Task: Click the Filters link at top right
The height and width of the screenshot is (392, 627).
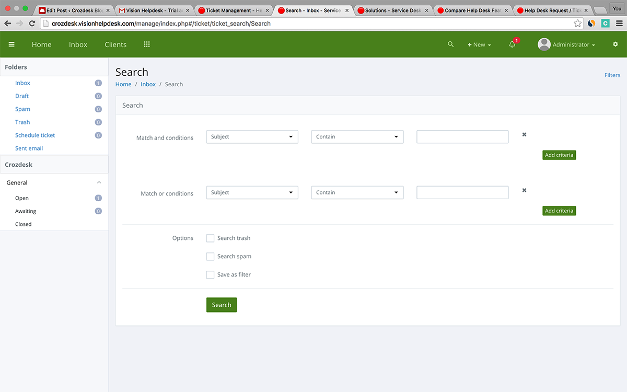Action: click(x=612, y=75)
